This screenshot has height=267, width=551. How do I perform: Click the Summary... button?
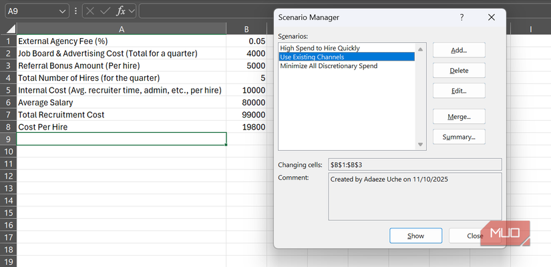[459, 137]
